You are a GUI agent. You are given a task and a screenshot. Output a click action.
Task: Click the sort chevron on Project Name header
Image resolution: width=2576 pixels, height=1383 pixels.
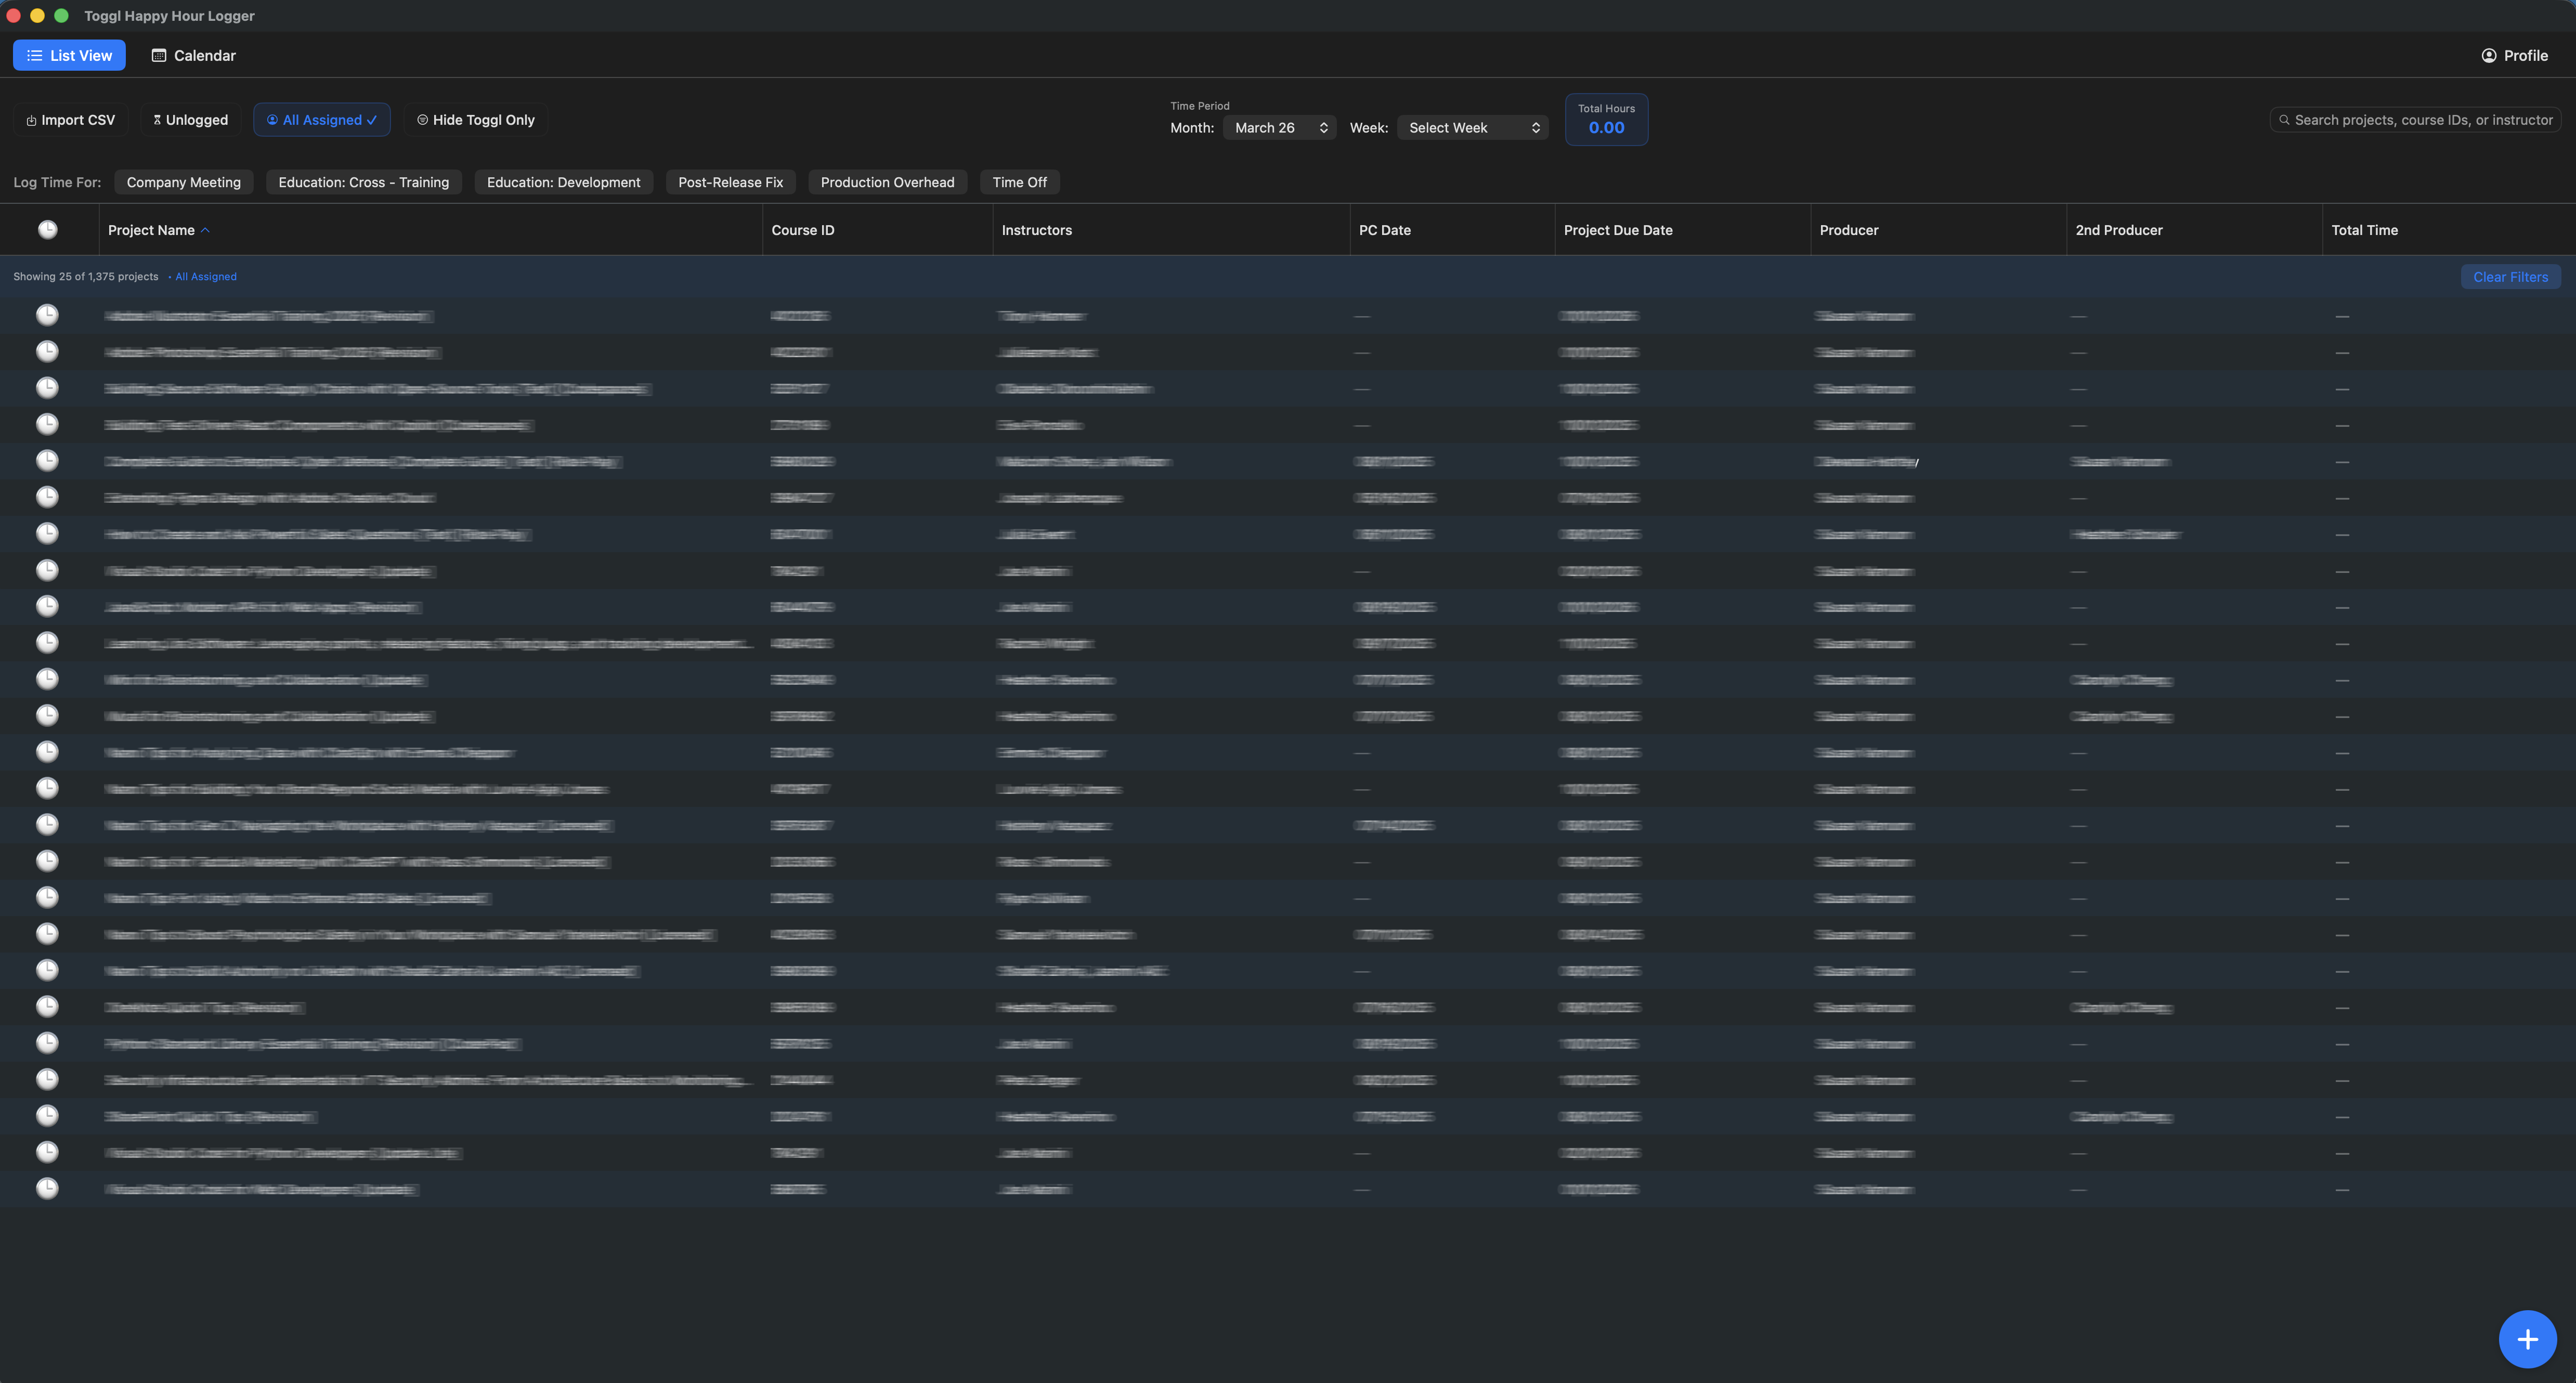[206, 229]
